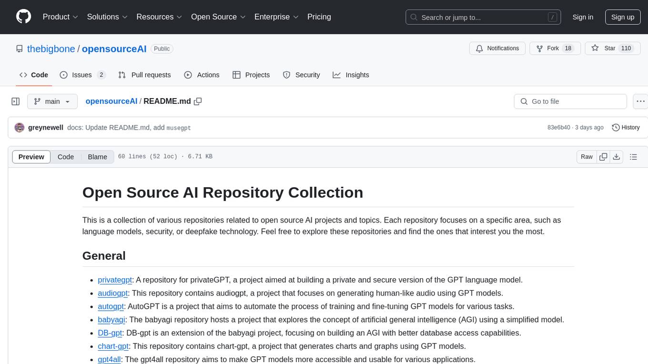Image resolution: width=648 pixels, height=364 pixels.
Task: Switch to the Pull requests tab
Action: pyautogui.click(x=144, y=75)
